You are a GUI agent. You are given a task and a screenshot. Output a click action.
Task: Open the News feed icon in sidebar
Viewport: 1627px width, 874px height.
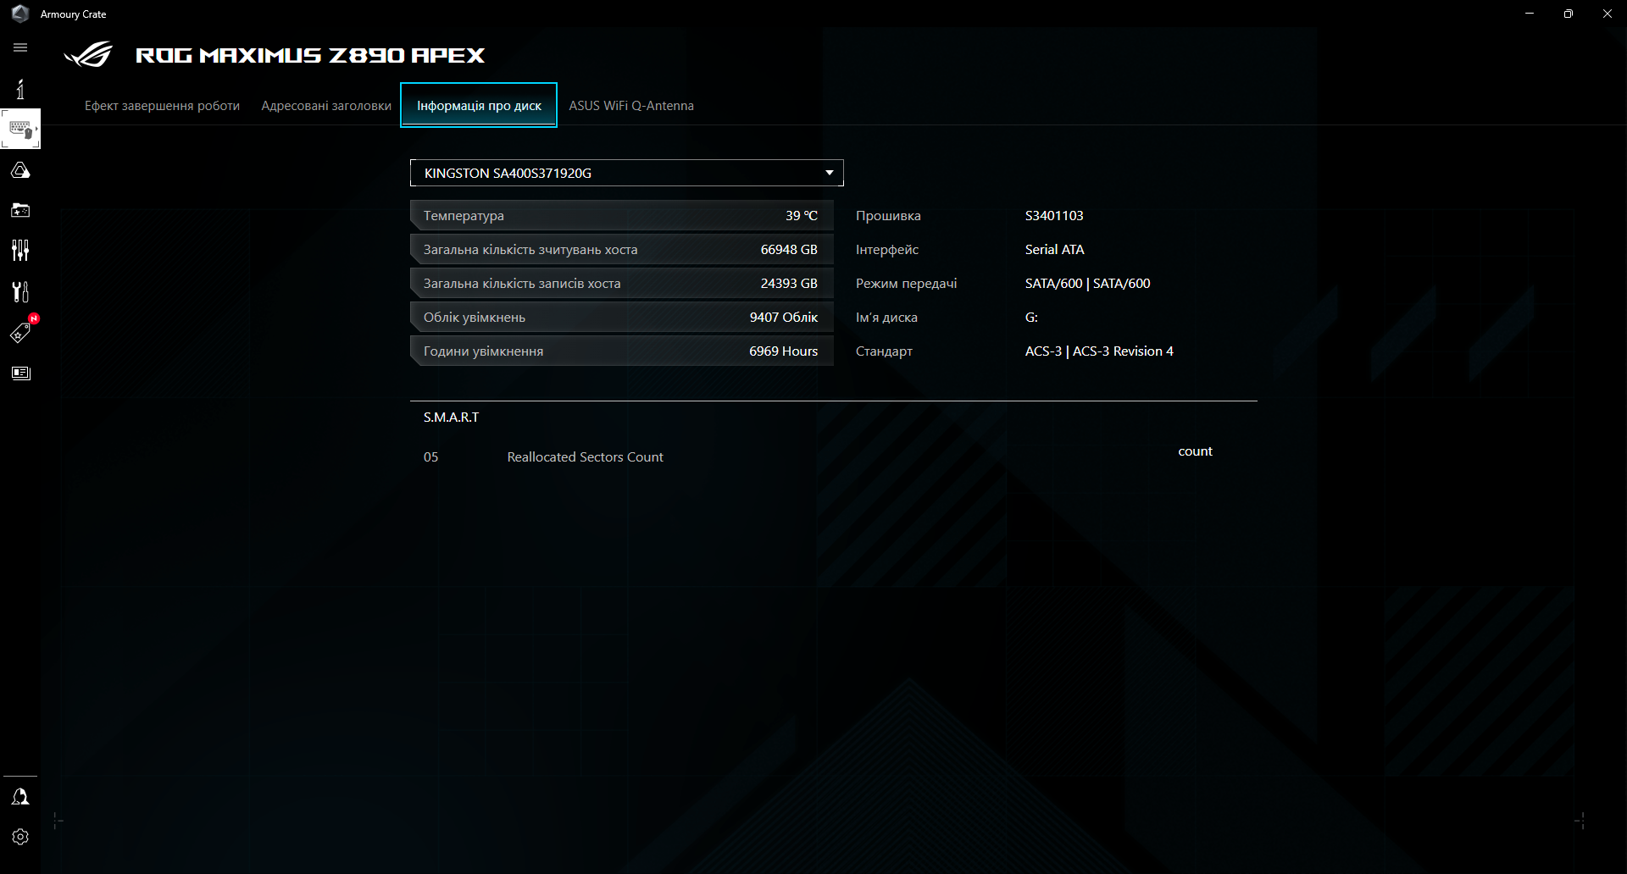[20, 373]
